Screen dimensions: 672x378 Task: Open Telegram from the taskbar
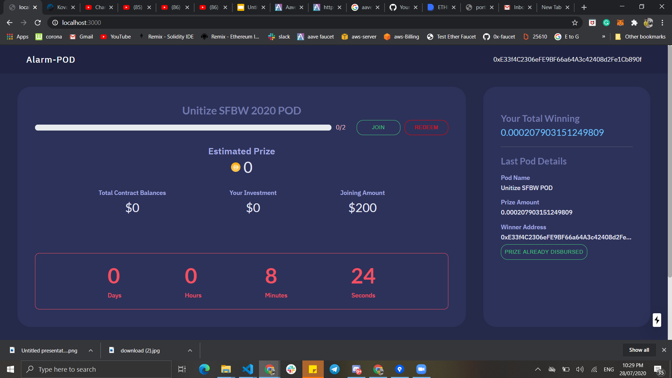pyautogui.click(x=335, y=369)
